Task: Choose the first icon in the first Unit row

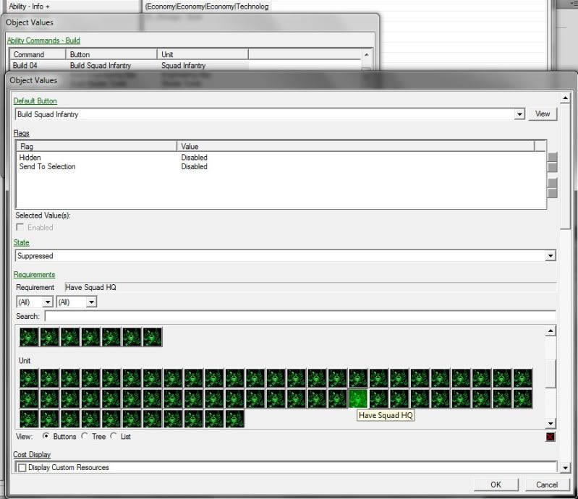Action: point(29,378)
